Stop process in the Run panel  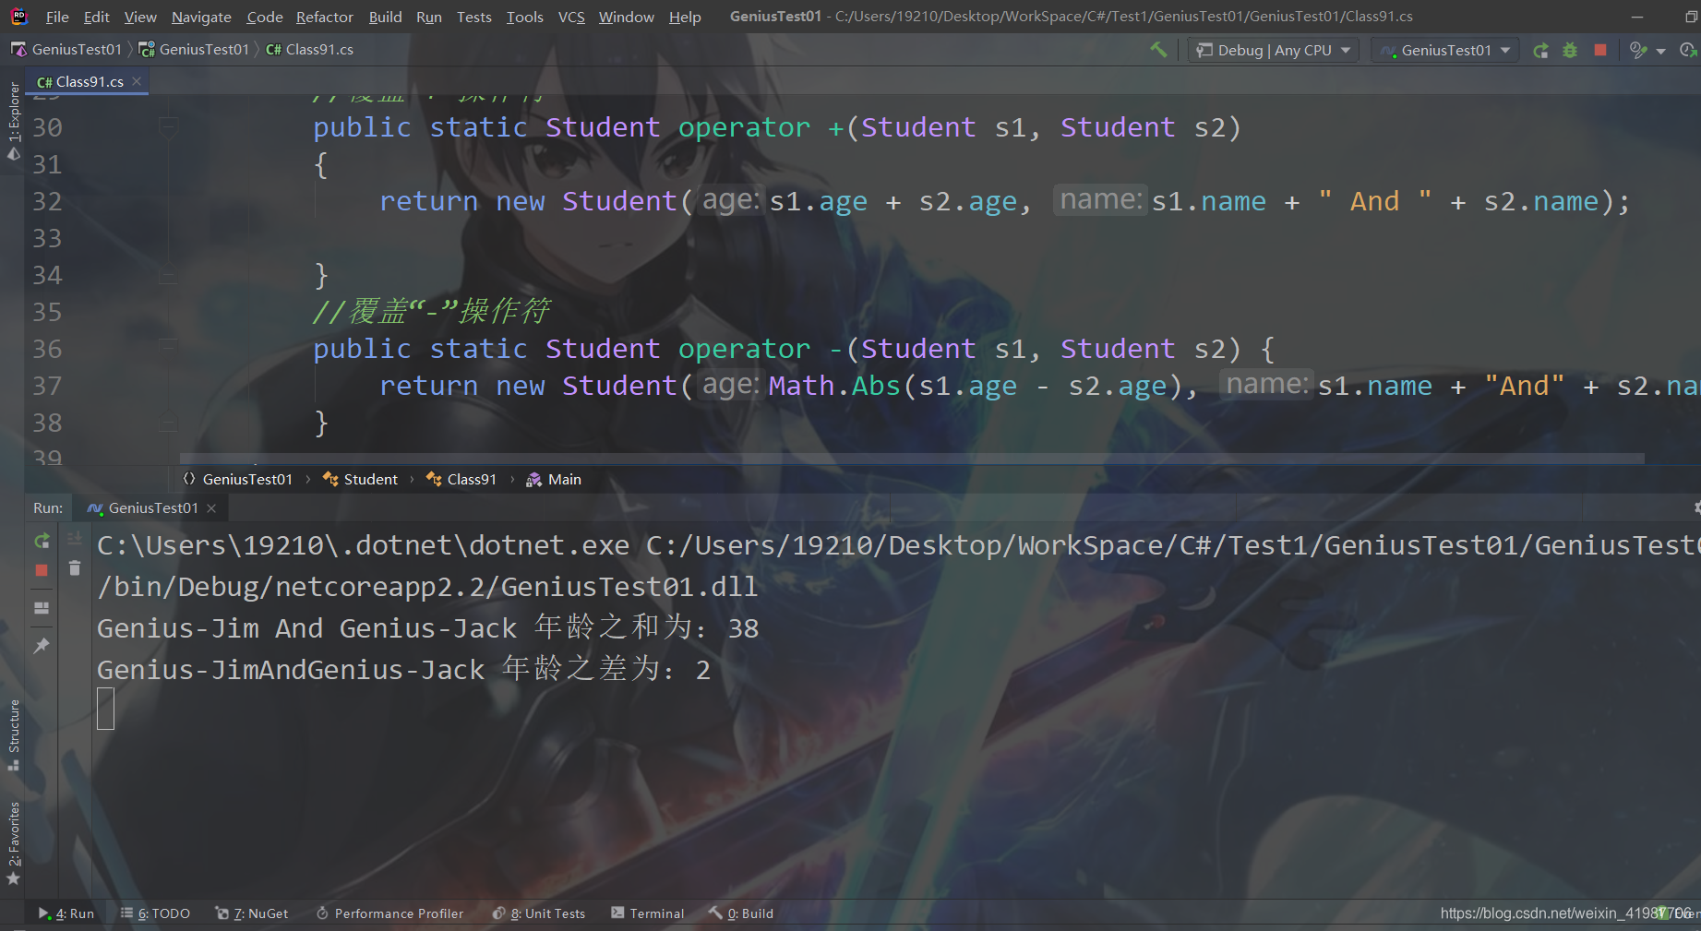click(x=42, y=570)
